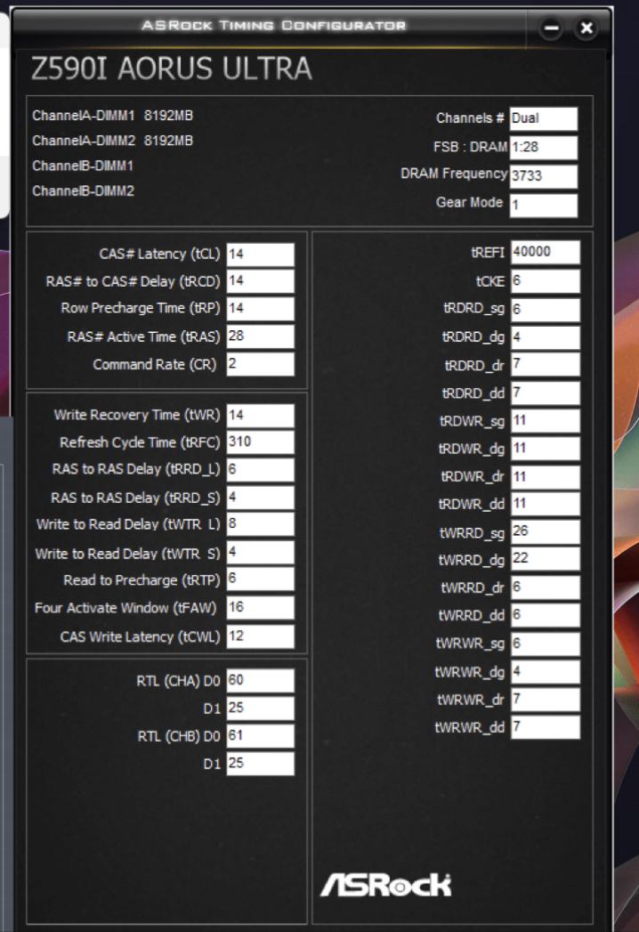
Task: Select the tWTR_S value field
Action: point(261,553)
